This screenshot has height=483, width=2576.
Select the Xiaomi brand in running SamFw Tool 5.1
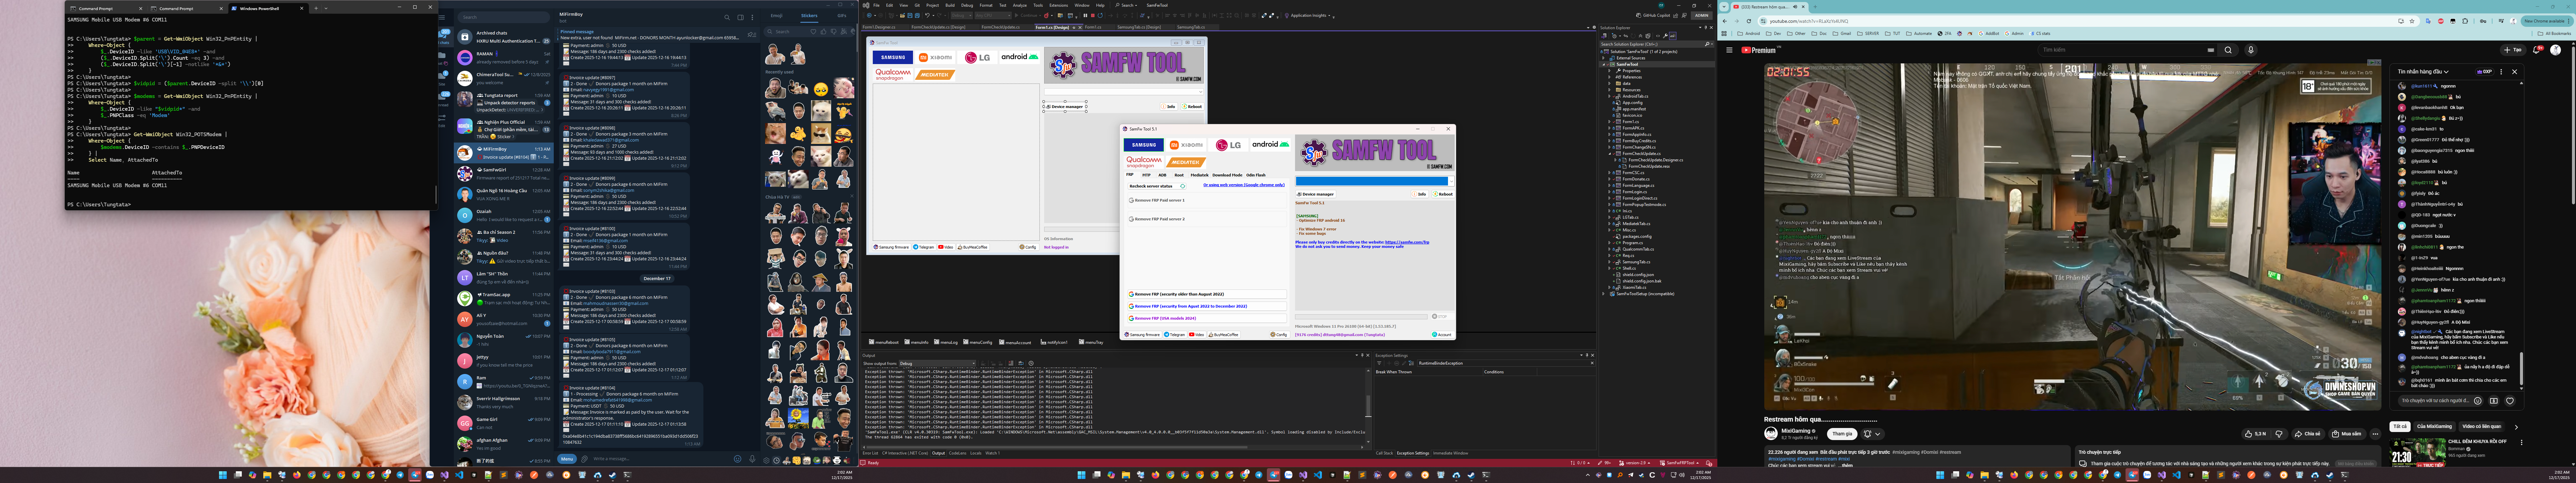(1186, 145)
